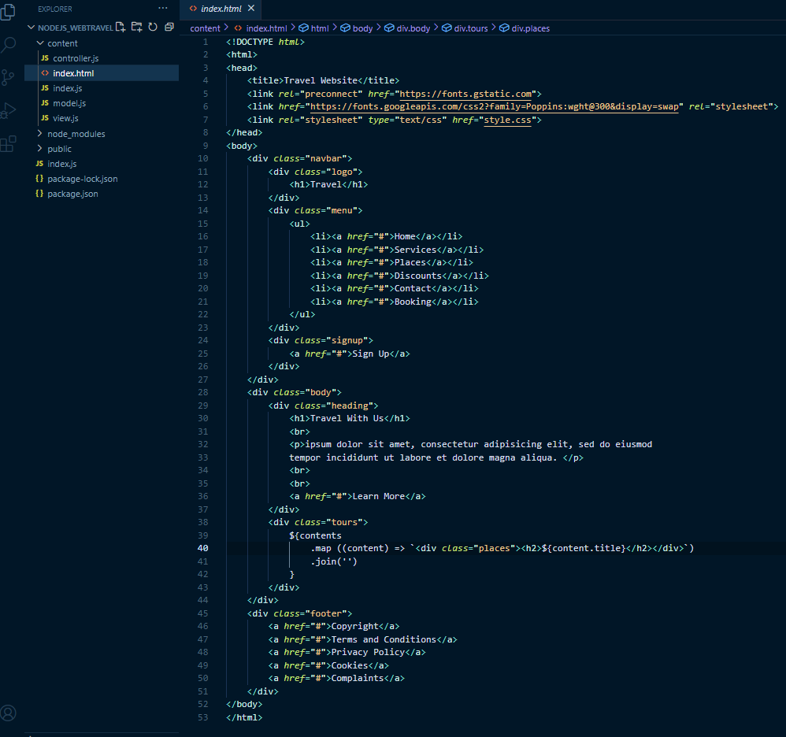Click the content breadcrumb segment
The image size is (786, 737).
pos(205,28)
